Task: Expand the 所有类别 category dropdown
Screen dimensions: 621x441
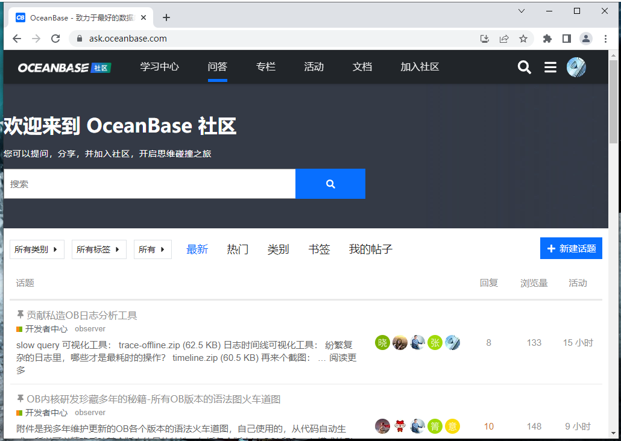Action: [37, 249]
